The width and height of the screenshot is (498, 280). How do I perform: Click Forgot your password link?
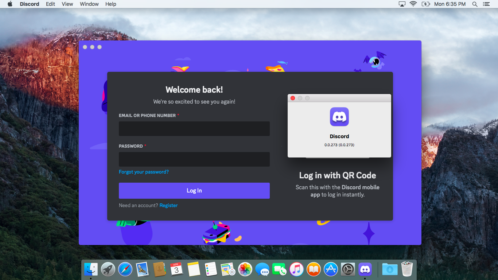tap(144, 172)
